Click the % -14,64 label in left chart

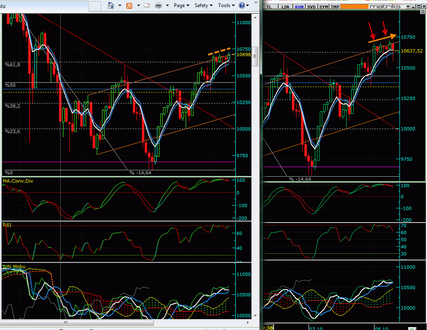pos(140,173)
